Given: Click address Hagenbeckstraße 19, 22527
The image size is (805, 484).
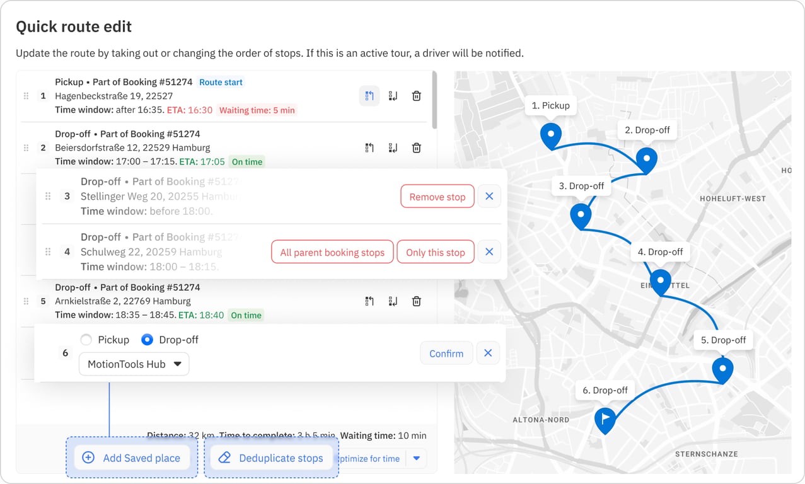Looking at the screenshot, I should tap(114, 96).
